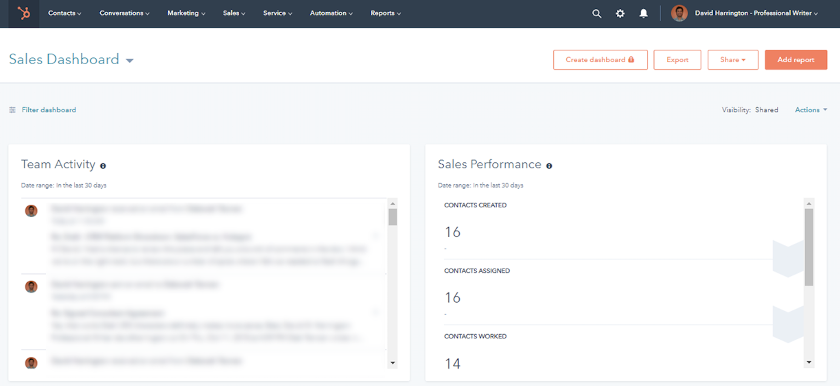Open the Automation menu
Viewport: 840px width, 386px height.
pyautogui.click(x=331, y=13)
